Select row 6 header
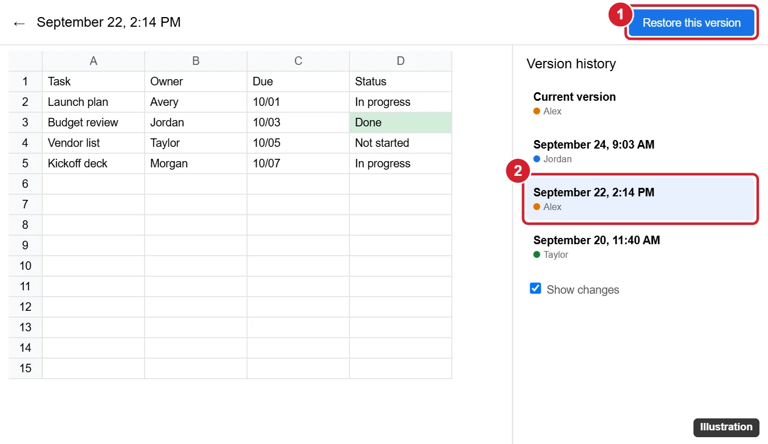Screen dimensions: 768x444 [x=25, y=184]
